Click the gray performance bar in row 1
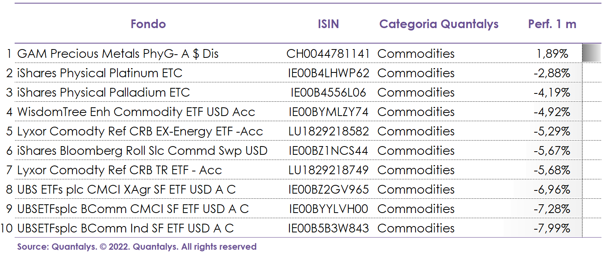The image size is (605, 253). (591, 53)
